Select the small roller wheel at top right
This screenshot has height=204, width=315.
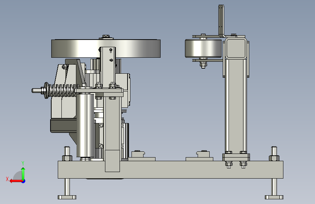[203, 48]
